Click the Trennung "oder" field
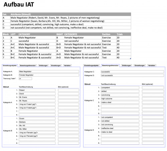This screenshot has height=151, width=167. (x=25, y=79)
